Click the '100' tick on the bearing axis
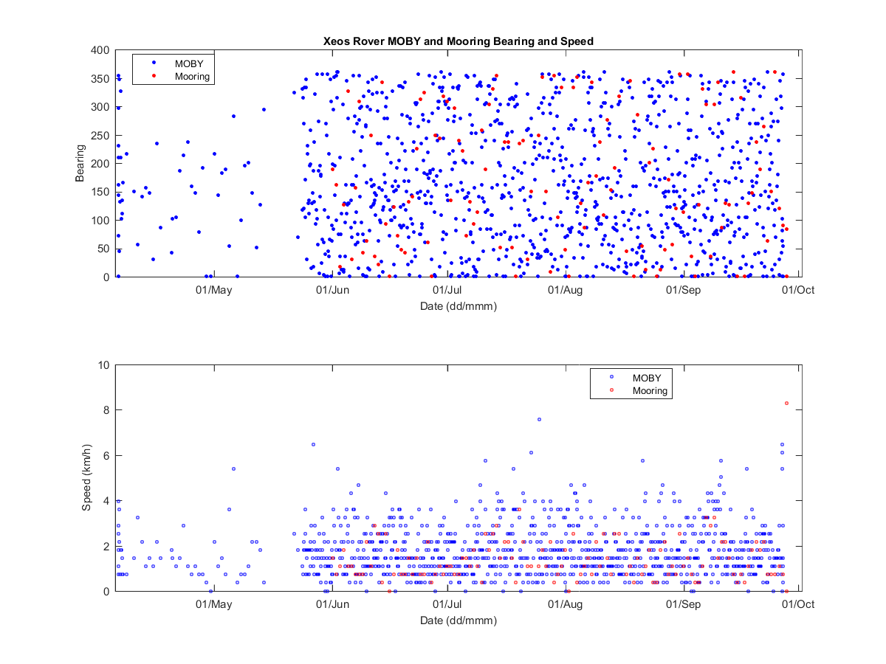 tap(102, 220)
